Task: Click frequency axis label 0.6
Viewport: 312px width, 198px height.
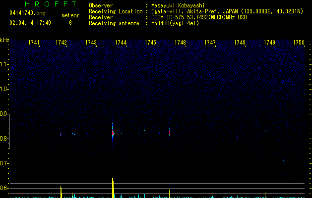Action: coord(4,188)
